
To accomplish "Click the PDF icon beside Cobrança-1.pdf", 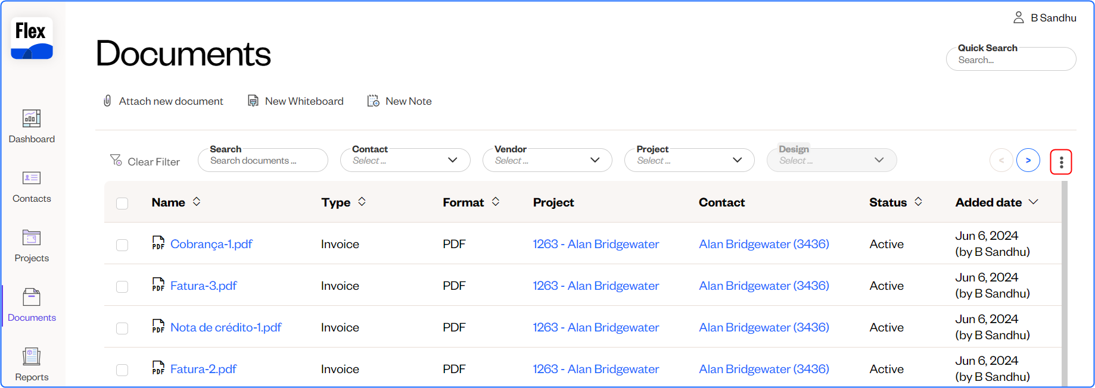I will point(158,243).
